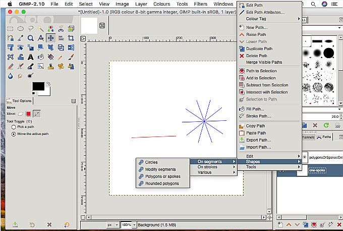The width and height of the screenshot is (343, 231).
Task: Expand the Tools submenu
Action: tap(272, 167)
